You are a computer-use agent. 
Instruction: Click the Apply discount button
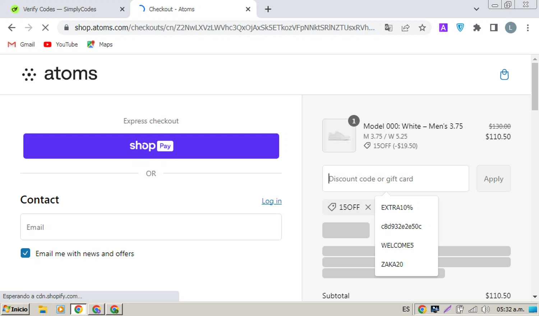493,179
